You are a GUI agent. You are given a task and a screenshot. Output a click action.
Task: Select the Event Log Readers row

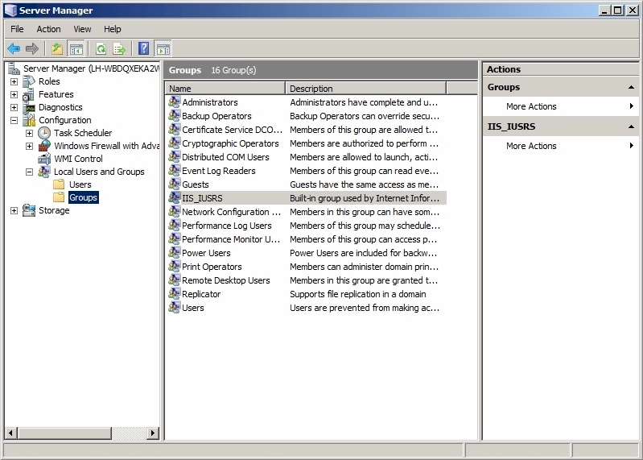(307, 171)
